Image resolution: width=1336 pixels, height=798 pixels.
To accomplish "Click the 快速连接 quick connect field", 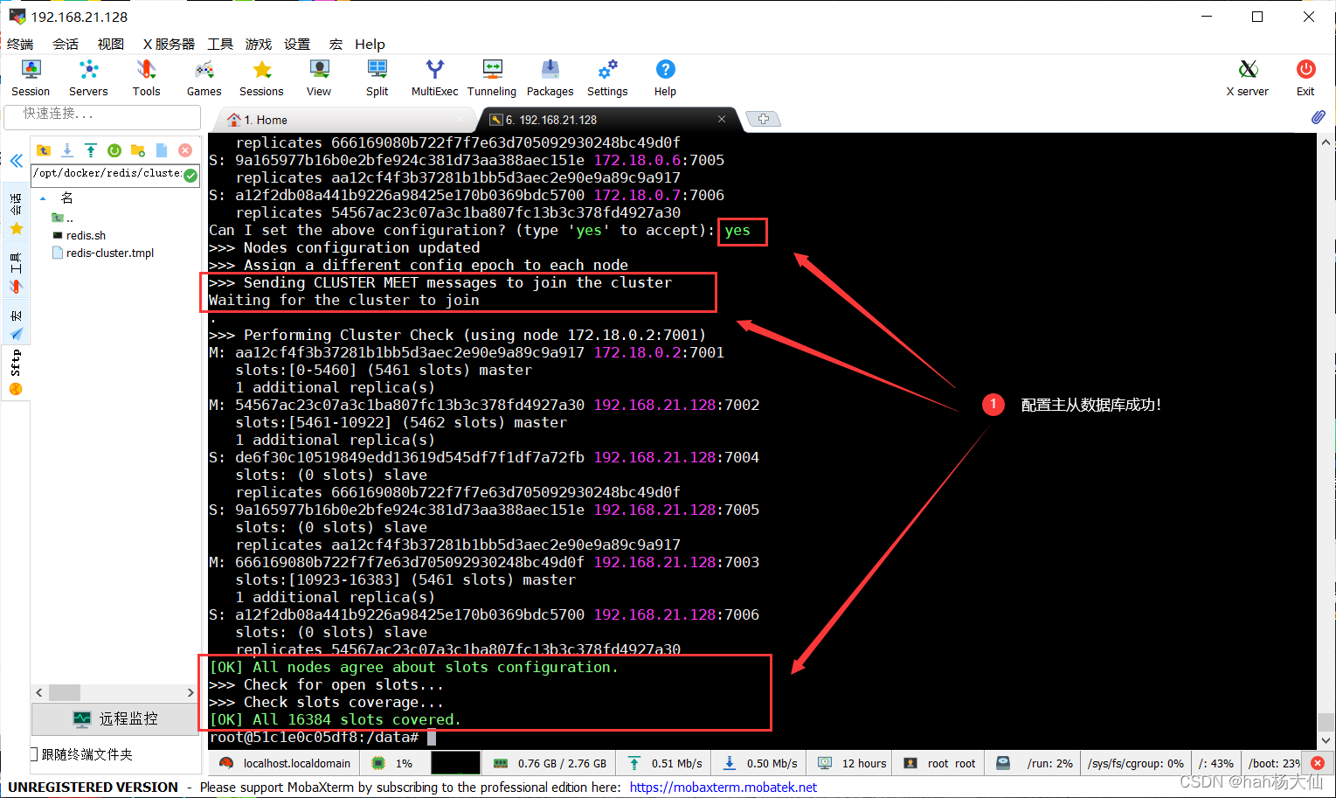I will (x=102, y=116).
